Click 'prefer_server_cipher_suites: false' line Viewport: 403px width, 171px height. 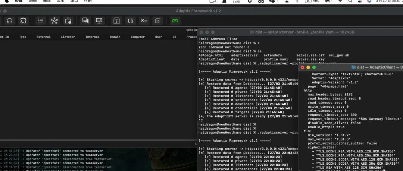coord(342,143)
